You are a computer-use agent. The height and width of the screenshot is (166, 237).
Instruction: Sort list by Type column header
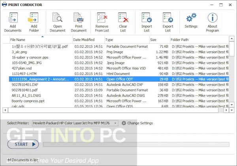point(127,40)
